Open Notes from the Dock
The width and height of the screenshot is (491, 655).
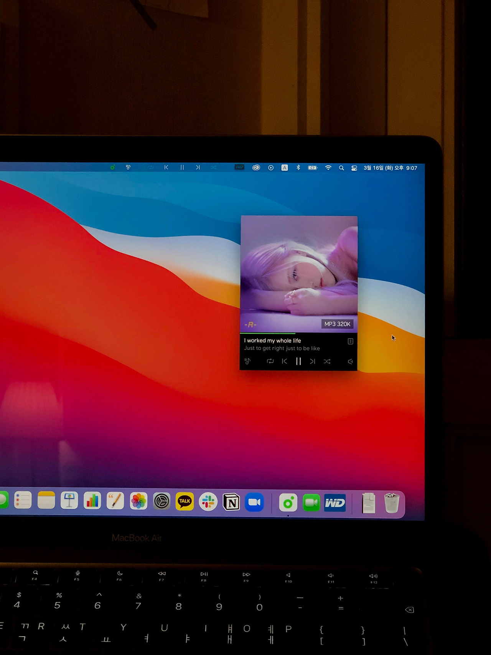pyautogui.click(x=46, y=500)
